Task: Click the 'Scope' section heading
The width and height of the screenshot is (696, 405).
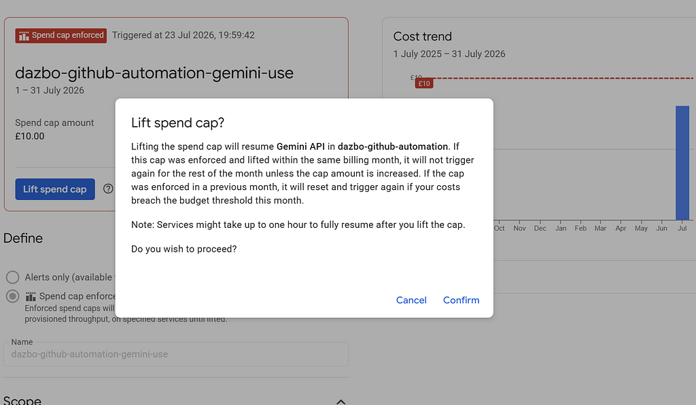Action: click(22, 400)
